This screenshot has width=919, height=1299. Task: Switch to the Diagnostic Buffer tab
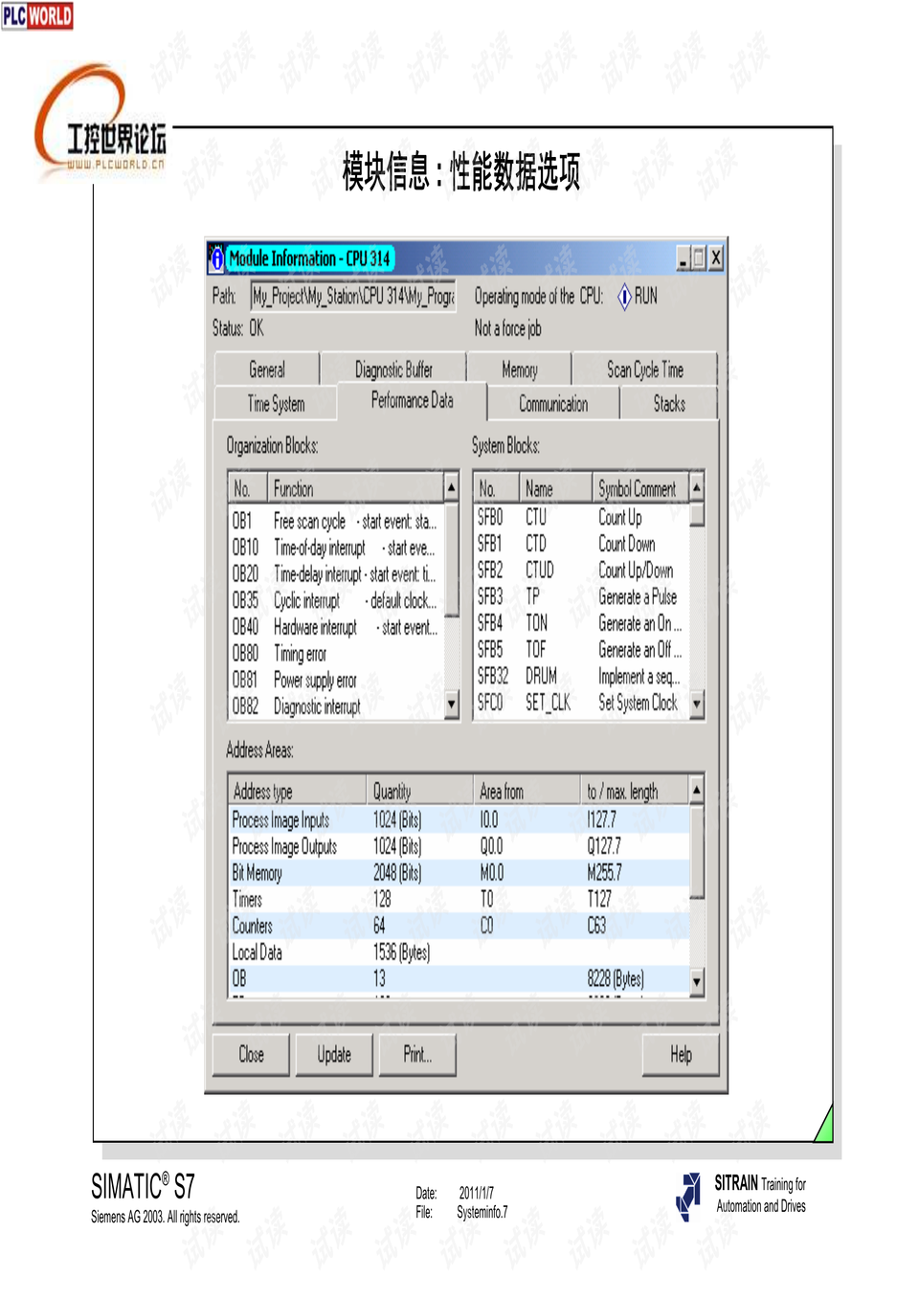[x=393, y=370]
